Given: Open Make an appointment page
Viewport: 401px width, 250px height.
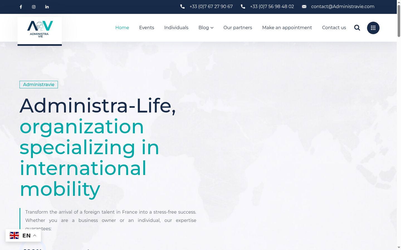Looking at the screenshot, I should coord(287,27).
